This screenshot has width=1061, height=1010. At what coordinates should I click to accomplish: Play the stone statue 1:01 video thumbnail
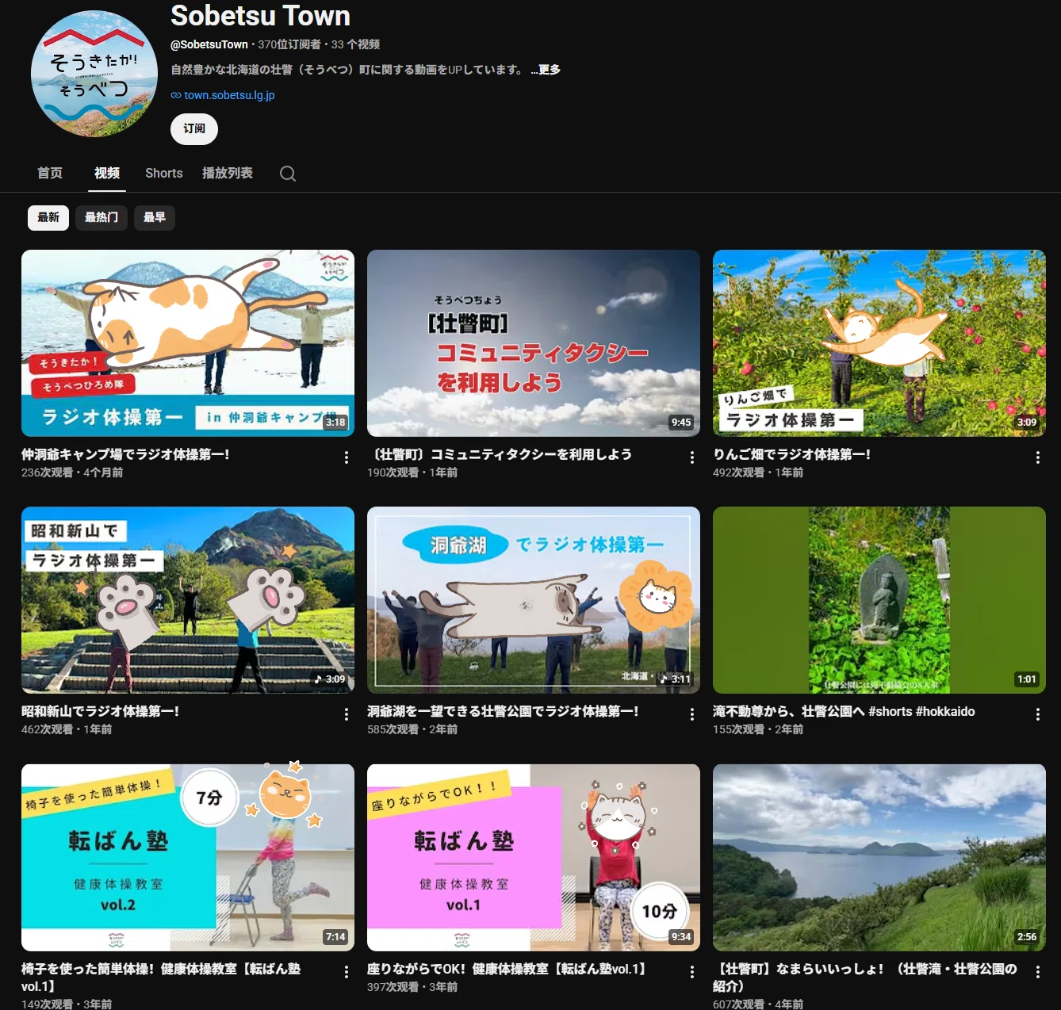point(879,600)
